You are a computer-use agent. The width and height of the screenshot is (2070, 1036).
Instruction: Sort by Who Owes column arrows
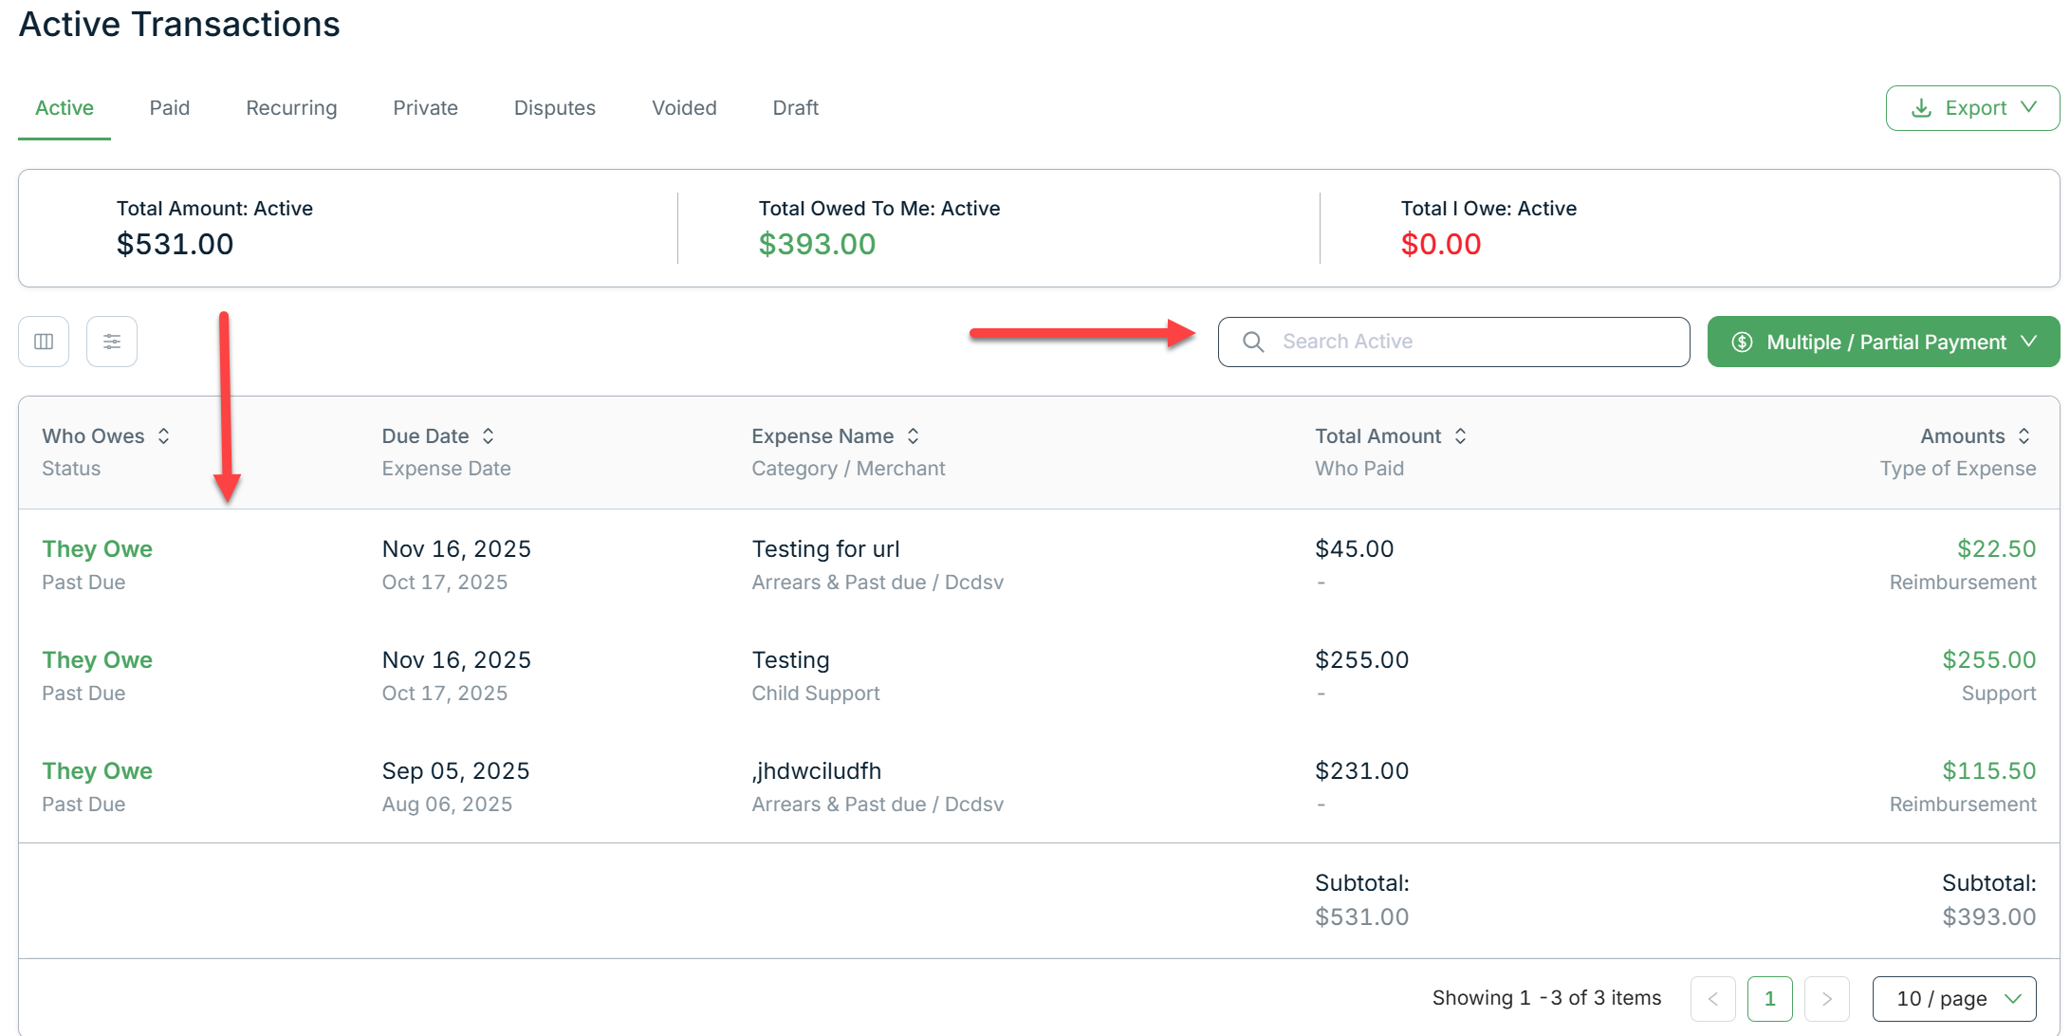(x=164, y=436)
